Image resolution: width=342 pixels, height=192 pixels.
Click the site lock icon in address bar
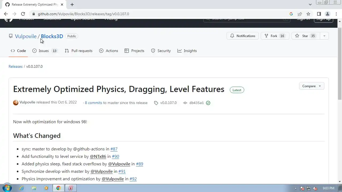33,14
